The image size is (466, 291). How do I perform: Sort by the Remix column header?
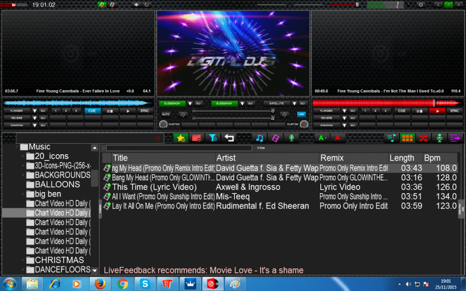click(354, 158)
